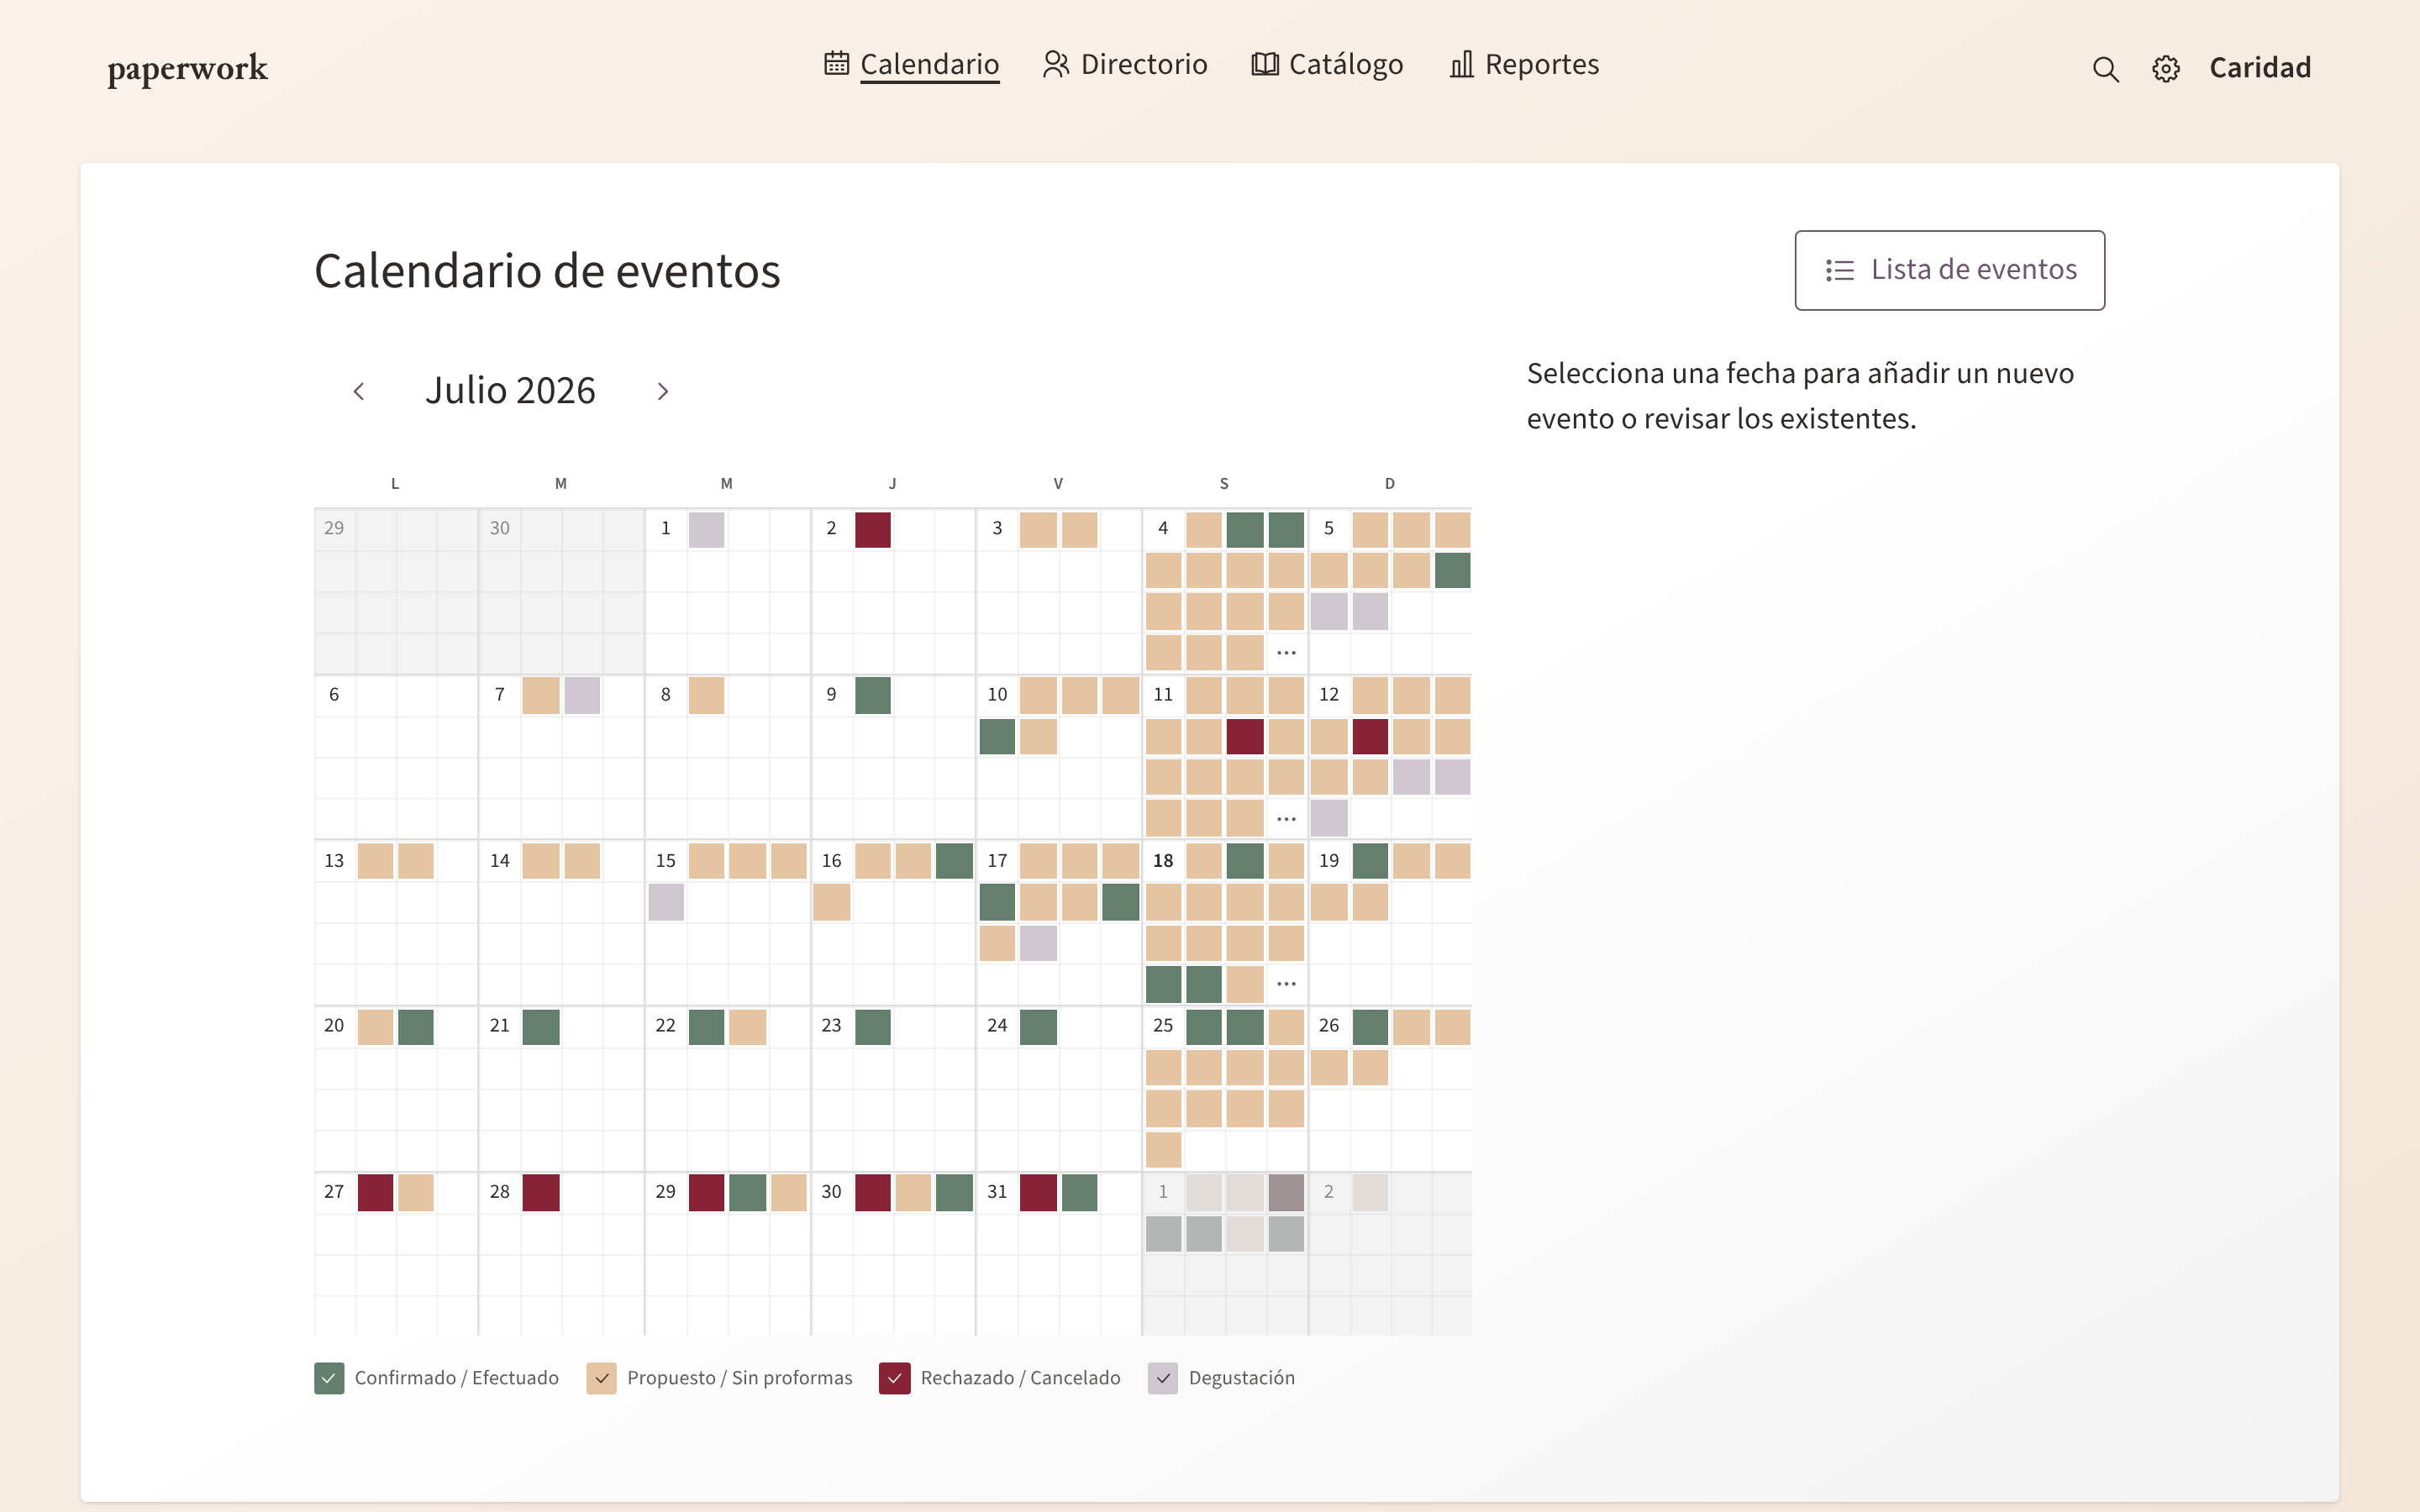Viewport: 2420px width, 1512px height.
Task: Select greyed day 30 of previous month
Action: click(500, 528)
